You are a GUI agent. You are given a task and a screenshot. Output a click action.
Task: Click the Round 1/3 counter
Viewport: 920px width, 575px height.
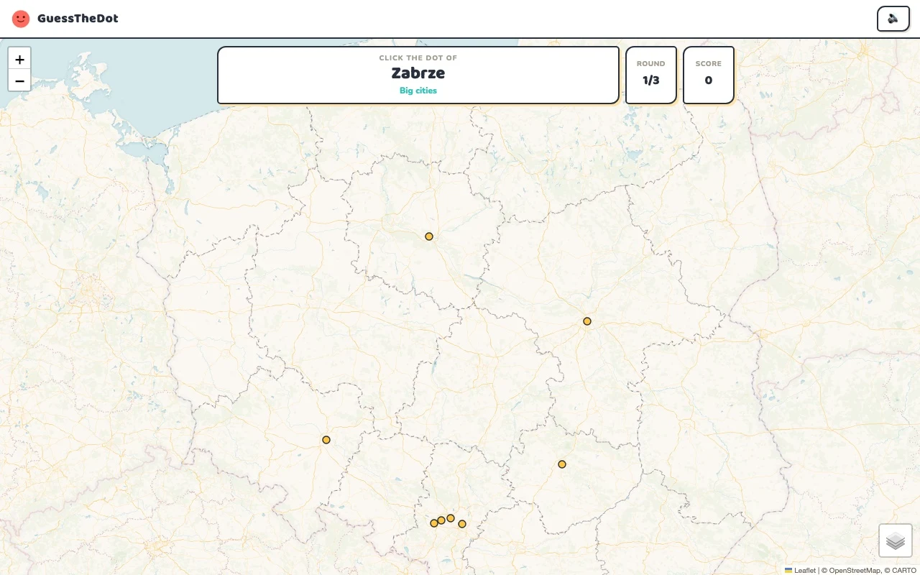[651, 75]
